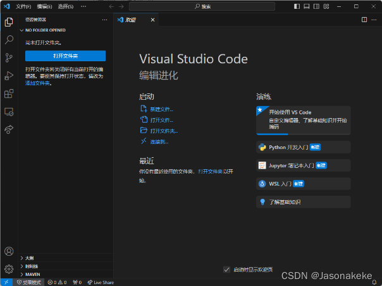Open the 开始使用 VS Code walkthrough
Image resolution: width=382 pixels, height=286 pixels.
(304, 121)
